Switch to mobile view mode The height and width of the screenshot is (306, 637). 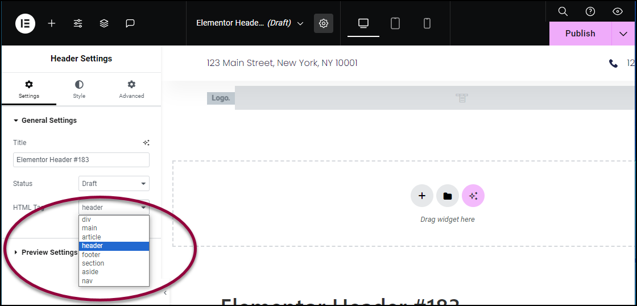point(427,23)
